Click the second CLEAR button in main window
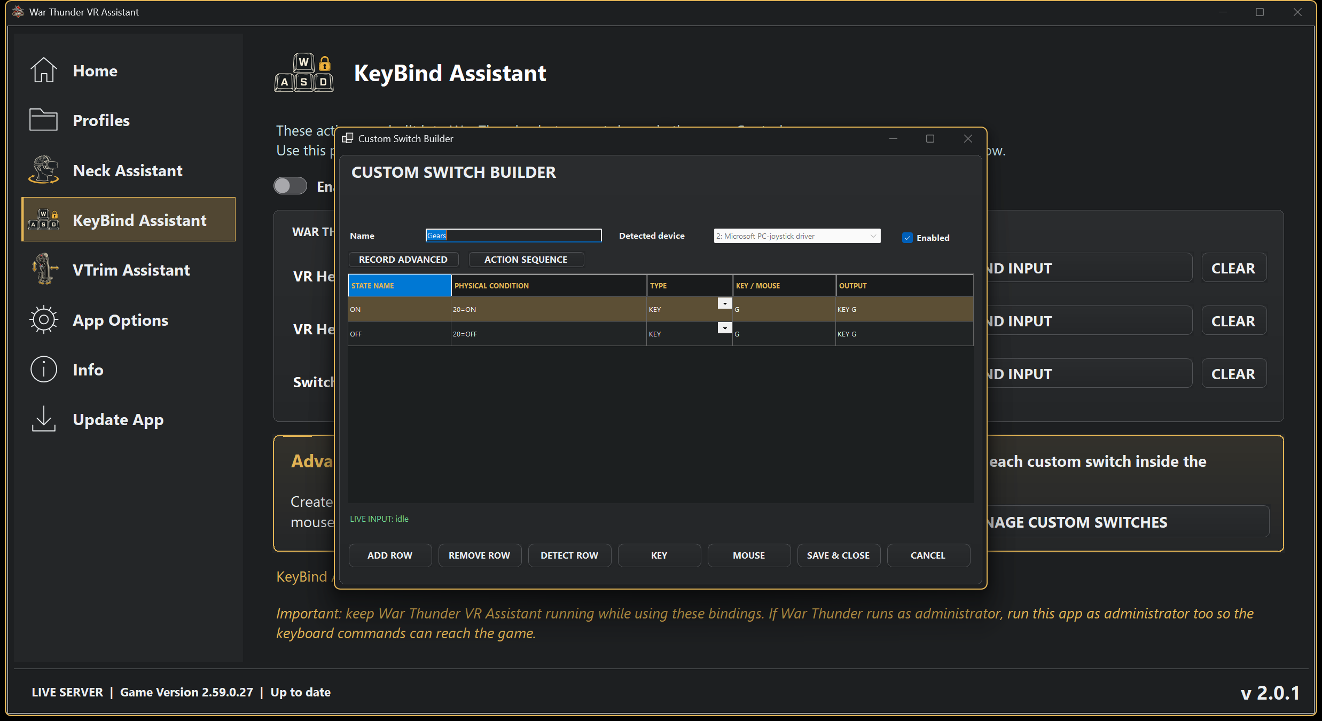Viewport: 1322px width, 721px height. point(1233,321)
